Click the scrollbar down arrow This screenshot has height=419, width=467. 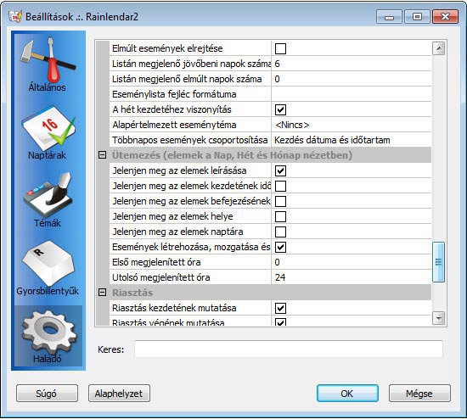click(x=439, y=318)
